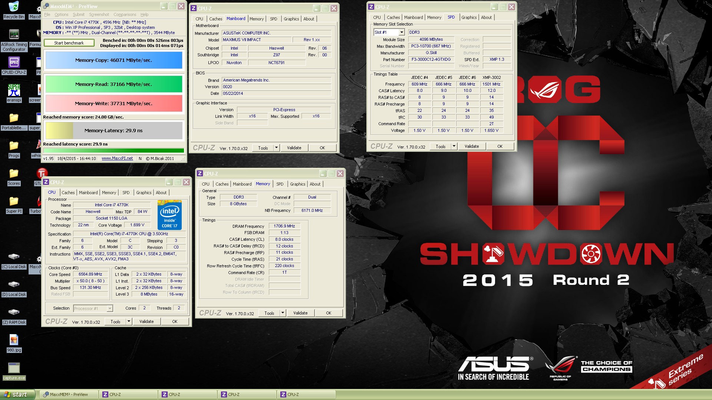
Task: Click the Memory-Write result 37731 MByte/sec
Action: point(114,103)
